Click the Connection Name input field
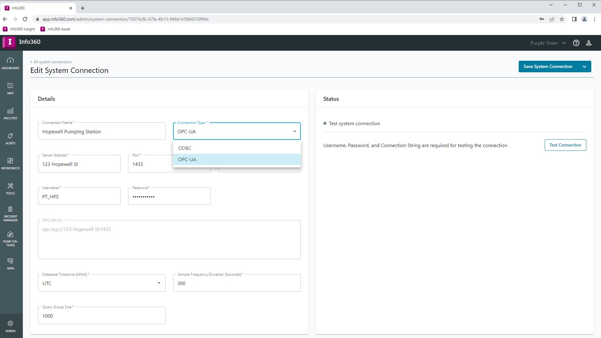Screen dimensions: 601x338 point(101,131)
